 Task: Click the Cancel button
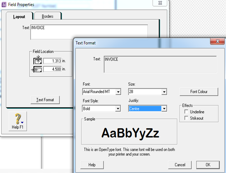180,165
